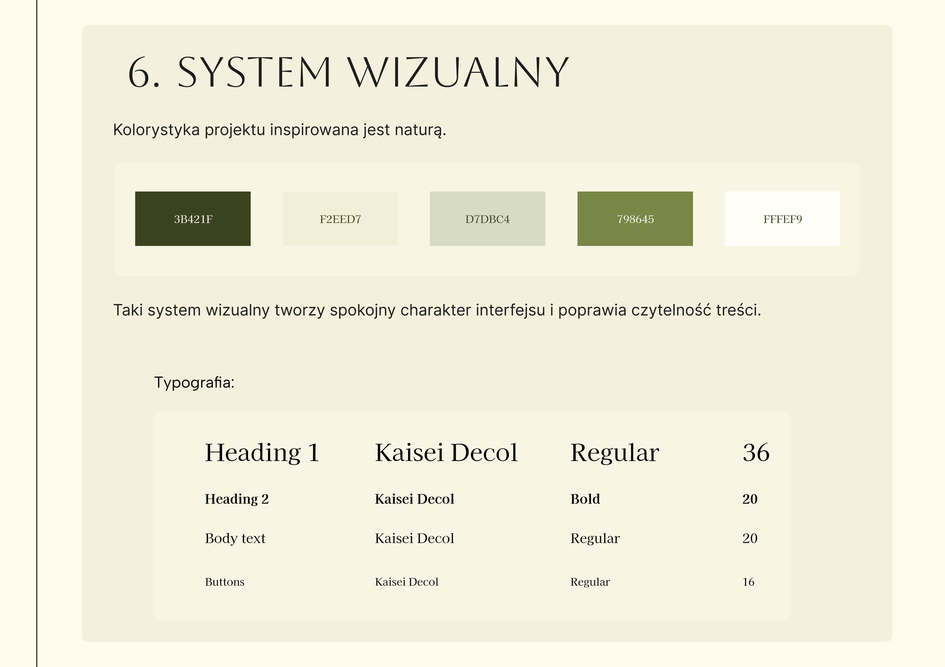Select the 'Heading 1' style name

coord(262,453)
